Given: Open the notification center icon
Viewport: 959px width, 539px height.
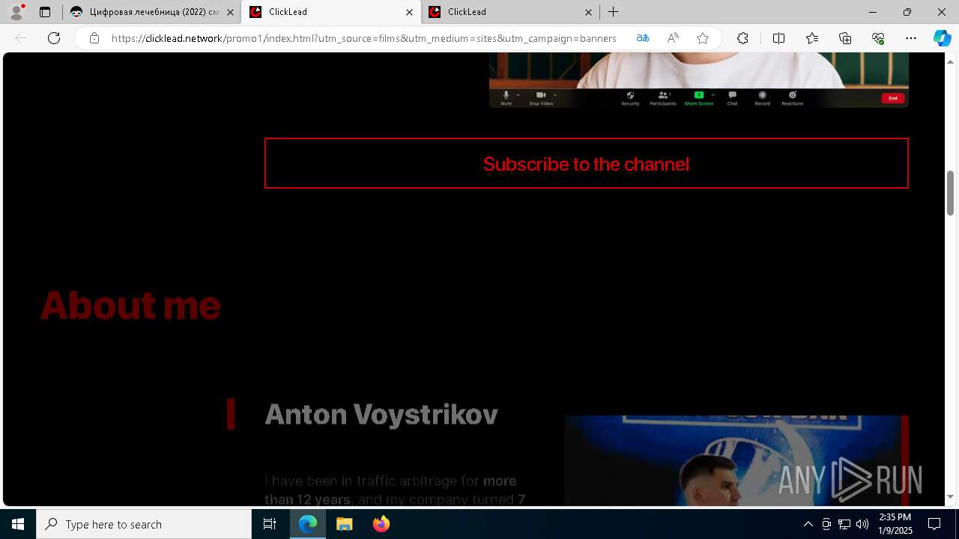Looking at the screenshot, I should 934,524.
